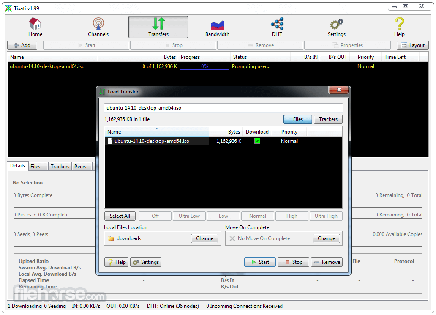
Task: Open the Settings gears icon in the top toolbar
Action: coord(336,24)
